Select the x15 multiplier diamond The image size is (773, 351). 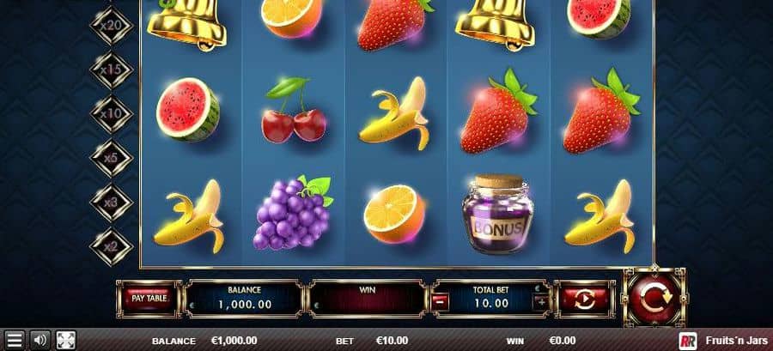coord(111,70)
